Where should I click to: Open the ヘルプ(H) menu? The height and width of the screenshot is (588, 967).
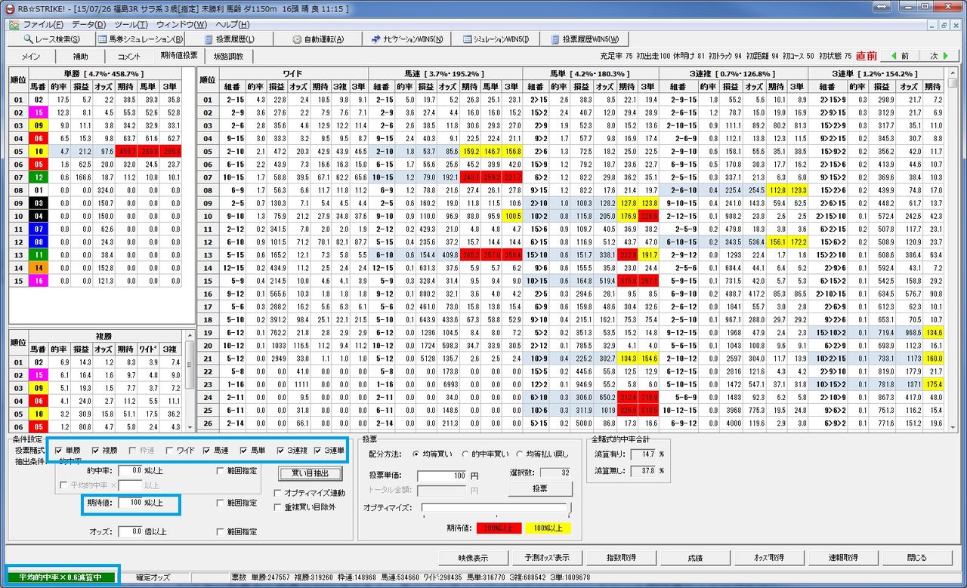pos(232,24)
